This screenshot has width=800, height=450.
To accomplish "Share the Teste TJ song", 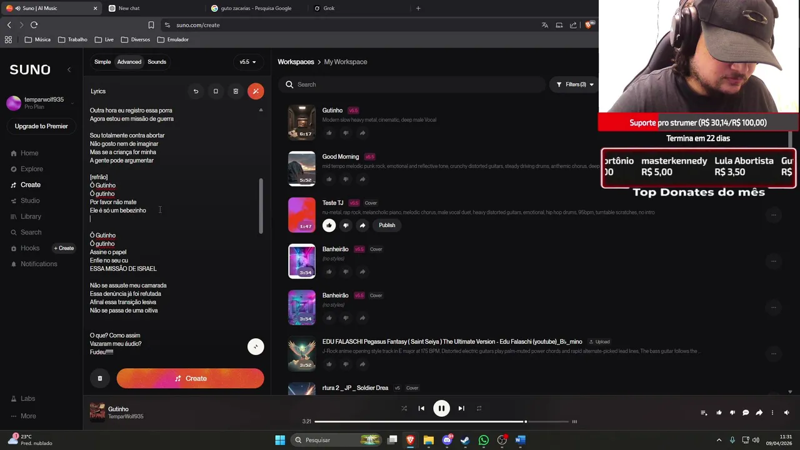I will tap(362, 225).
